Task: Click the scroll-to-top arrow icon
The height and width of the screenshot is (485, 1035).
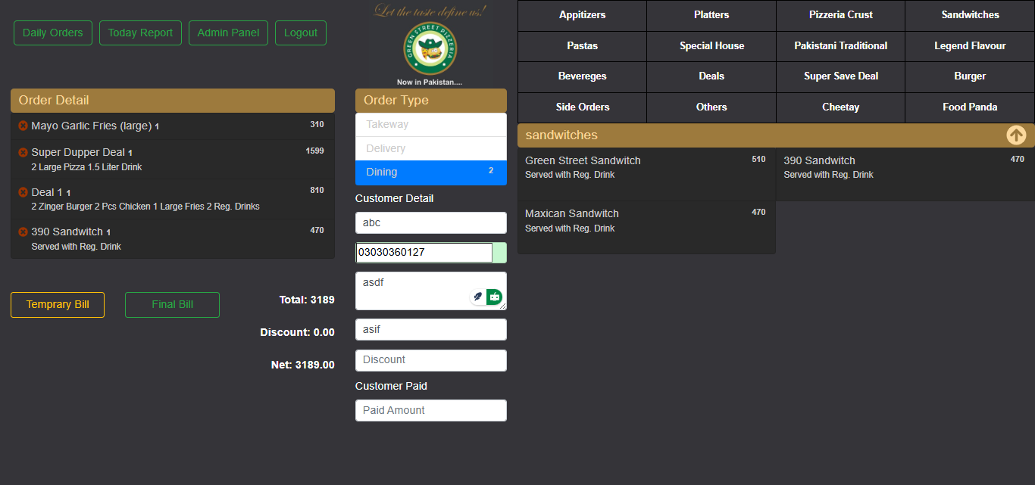Action: coord(1016,135)
